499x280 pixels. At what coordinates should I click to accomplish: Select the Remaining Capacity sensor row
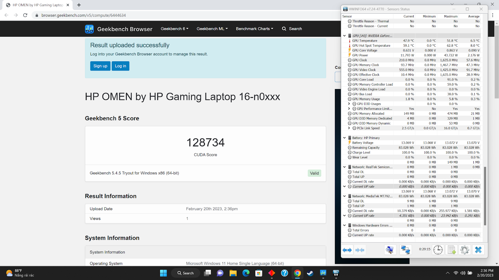pos(412,148)
